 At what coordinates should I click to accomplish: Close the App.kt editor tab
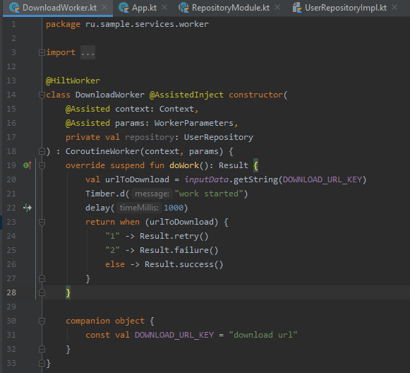pos(164,7)
